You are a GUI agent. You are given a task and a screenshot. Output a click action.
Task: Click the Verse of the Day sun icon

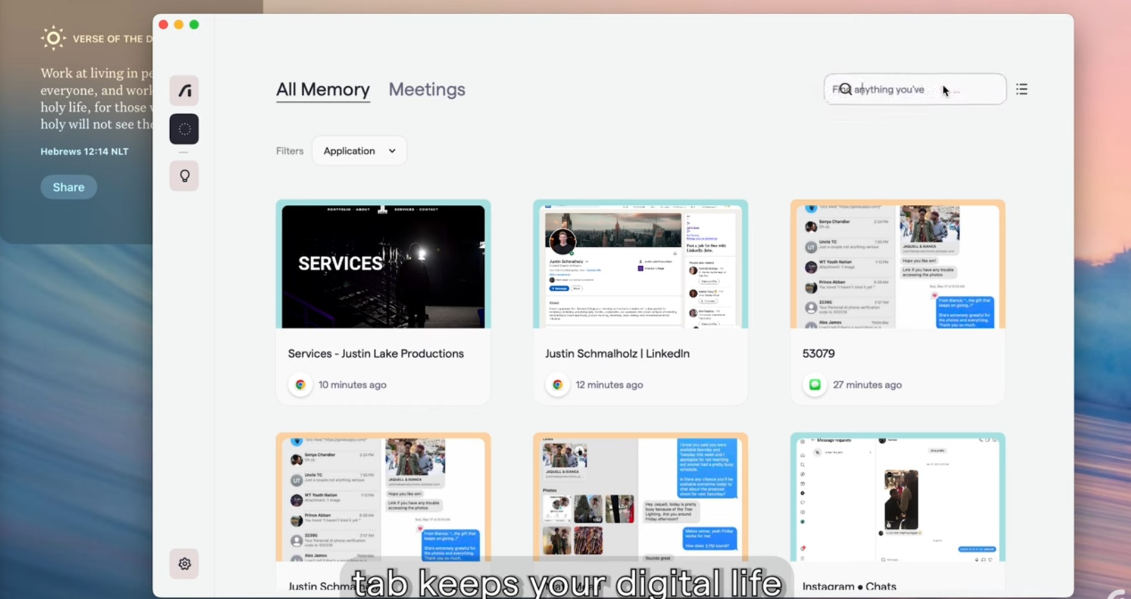click(53, 38)
